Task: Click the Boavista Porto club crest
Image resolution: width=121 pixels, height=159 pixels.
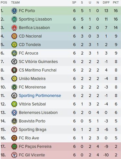Action: [x=14, y=121]
